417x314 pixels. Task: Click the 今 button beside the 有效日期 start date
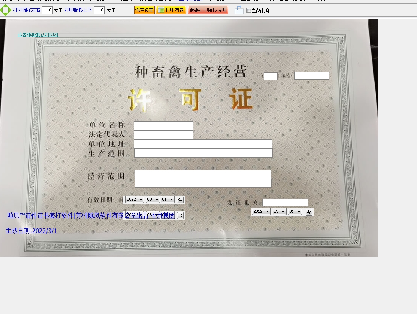[x=180, y=200]
